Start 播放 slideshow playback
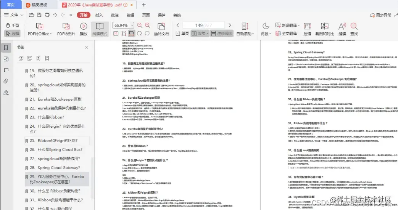This screenshot has height=210, width=398. pos(84,29)
